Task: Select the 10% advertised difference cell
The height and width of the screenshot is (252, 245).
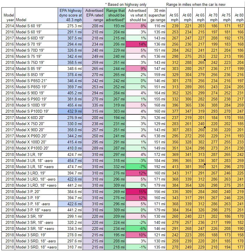Action: coord(136,235)
